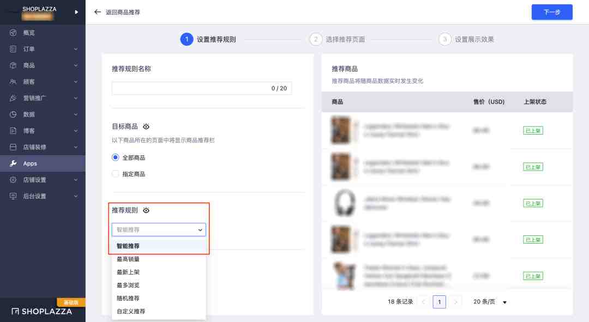Open the 推荐规则 dropdown box

(x=159, y=230)
